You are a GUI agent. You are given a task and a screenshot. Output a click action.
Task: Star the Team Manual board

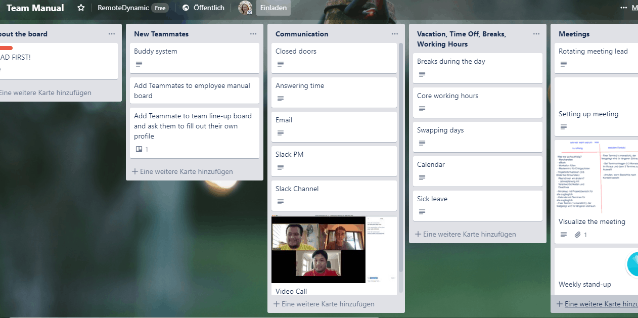pos(80,8)
